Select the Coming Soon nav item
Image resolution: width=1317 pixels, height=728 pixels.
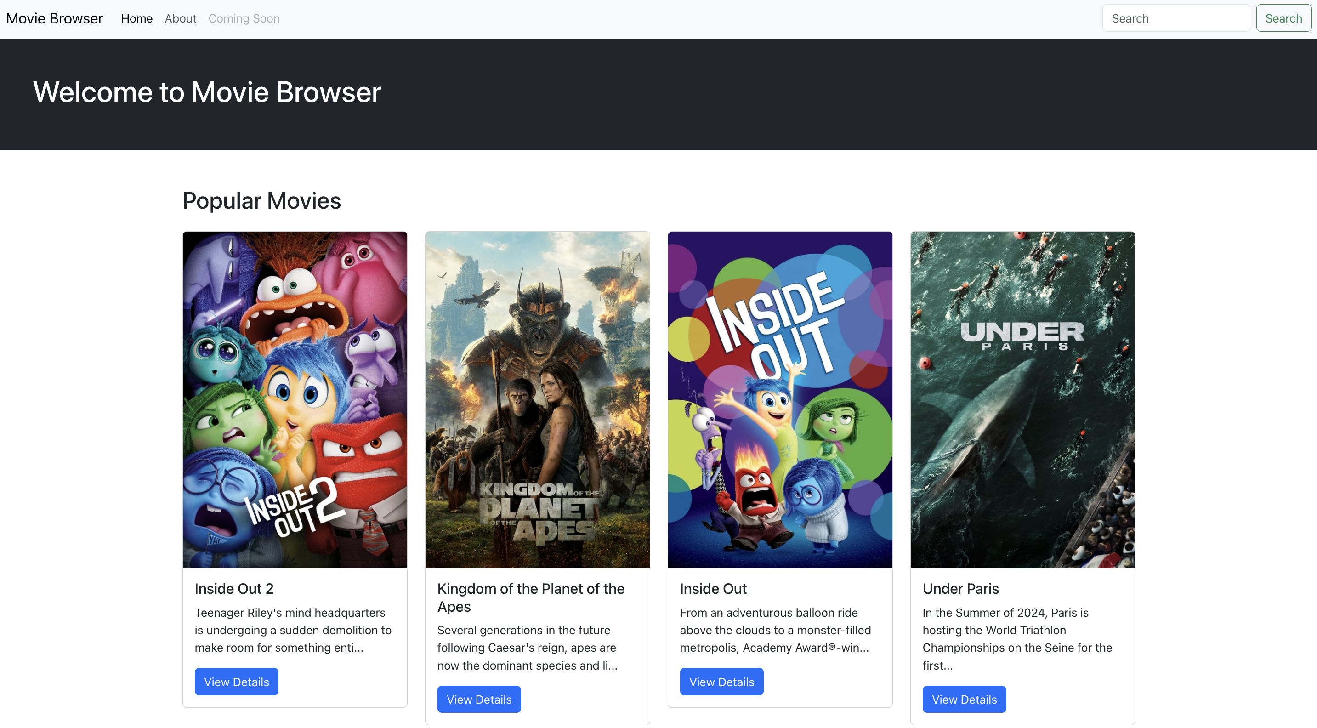click(244, 18)
